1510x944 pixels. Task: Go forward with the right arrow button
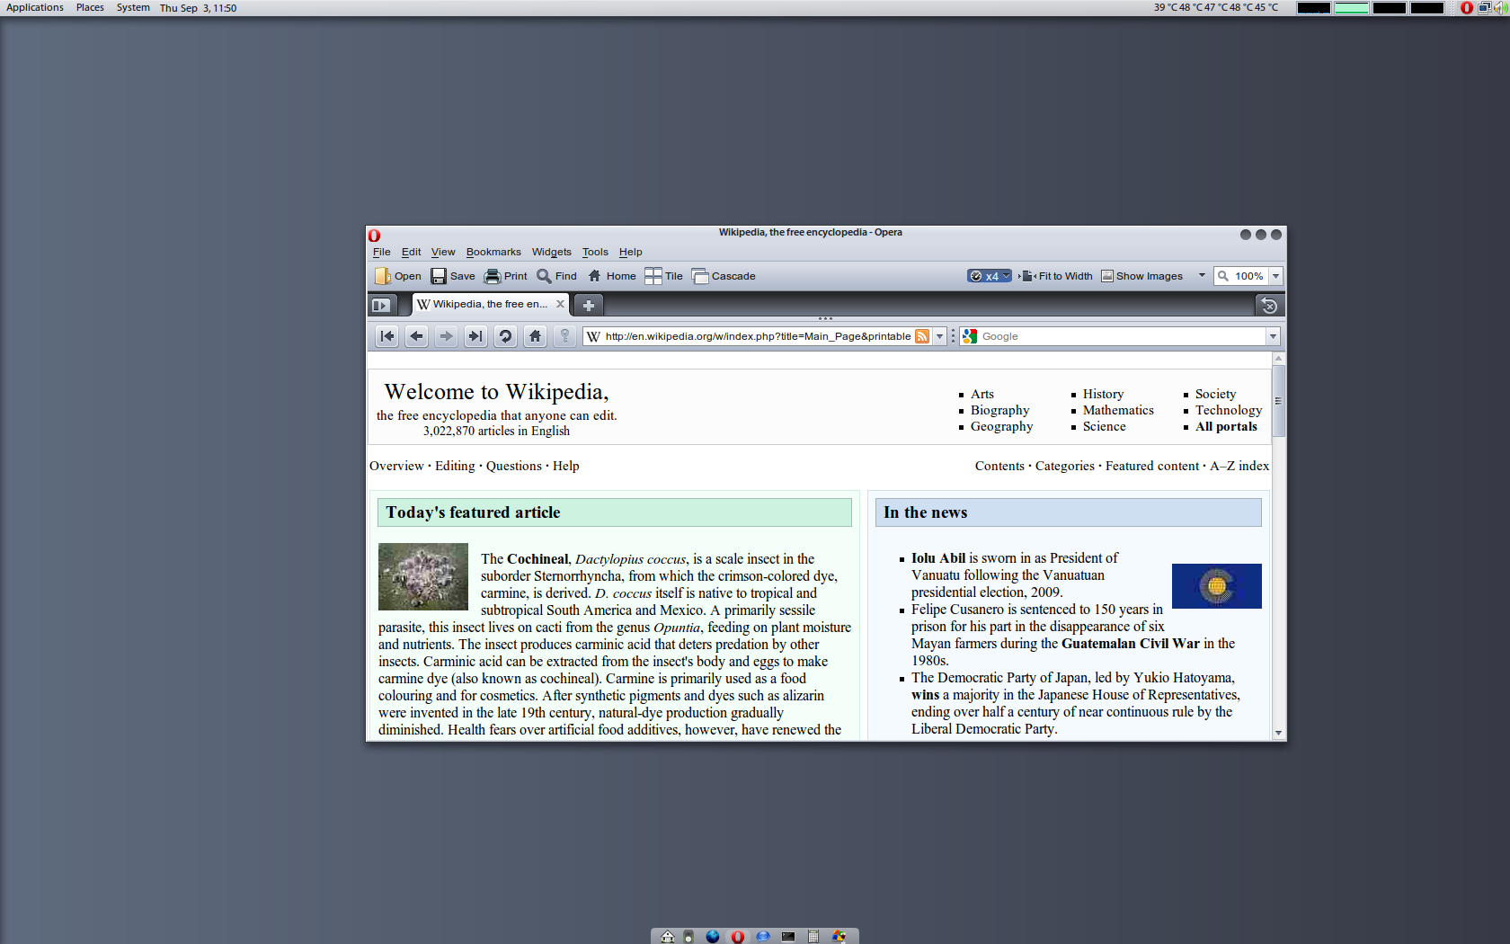(x=447, y=336)
